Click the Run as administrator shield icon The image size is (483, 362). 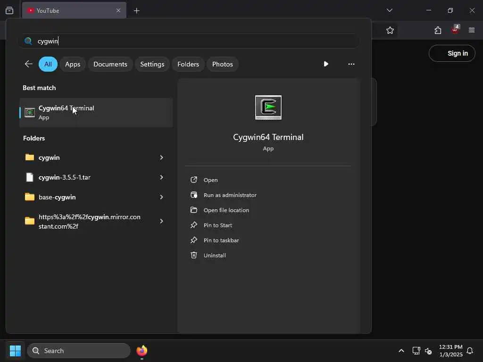click(x=194, y=195)
